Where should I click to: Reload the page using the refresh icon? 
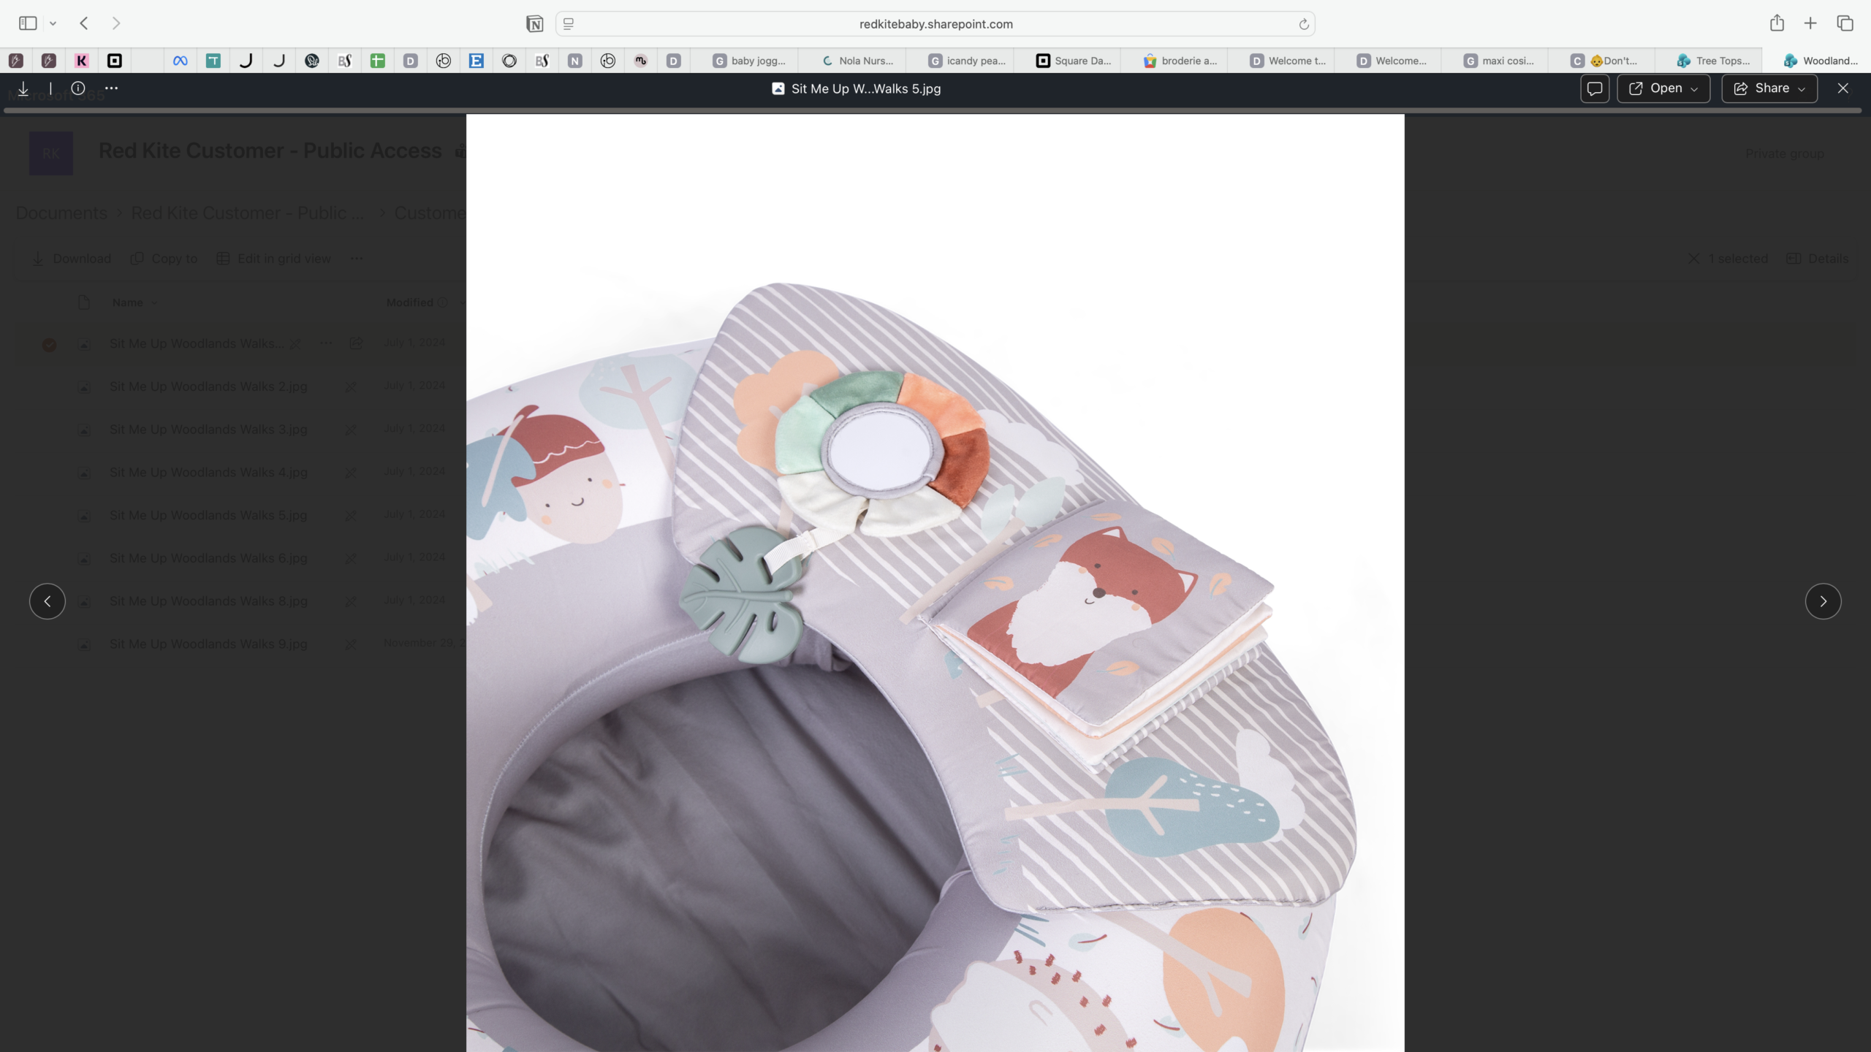[x=1304, y=24]
